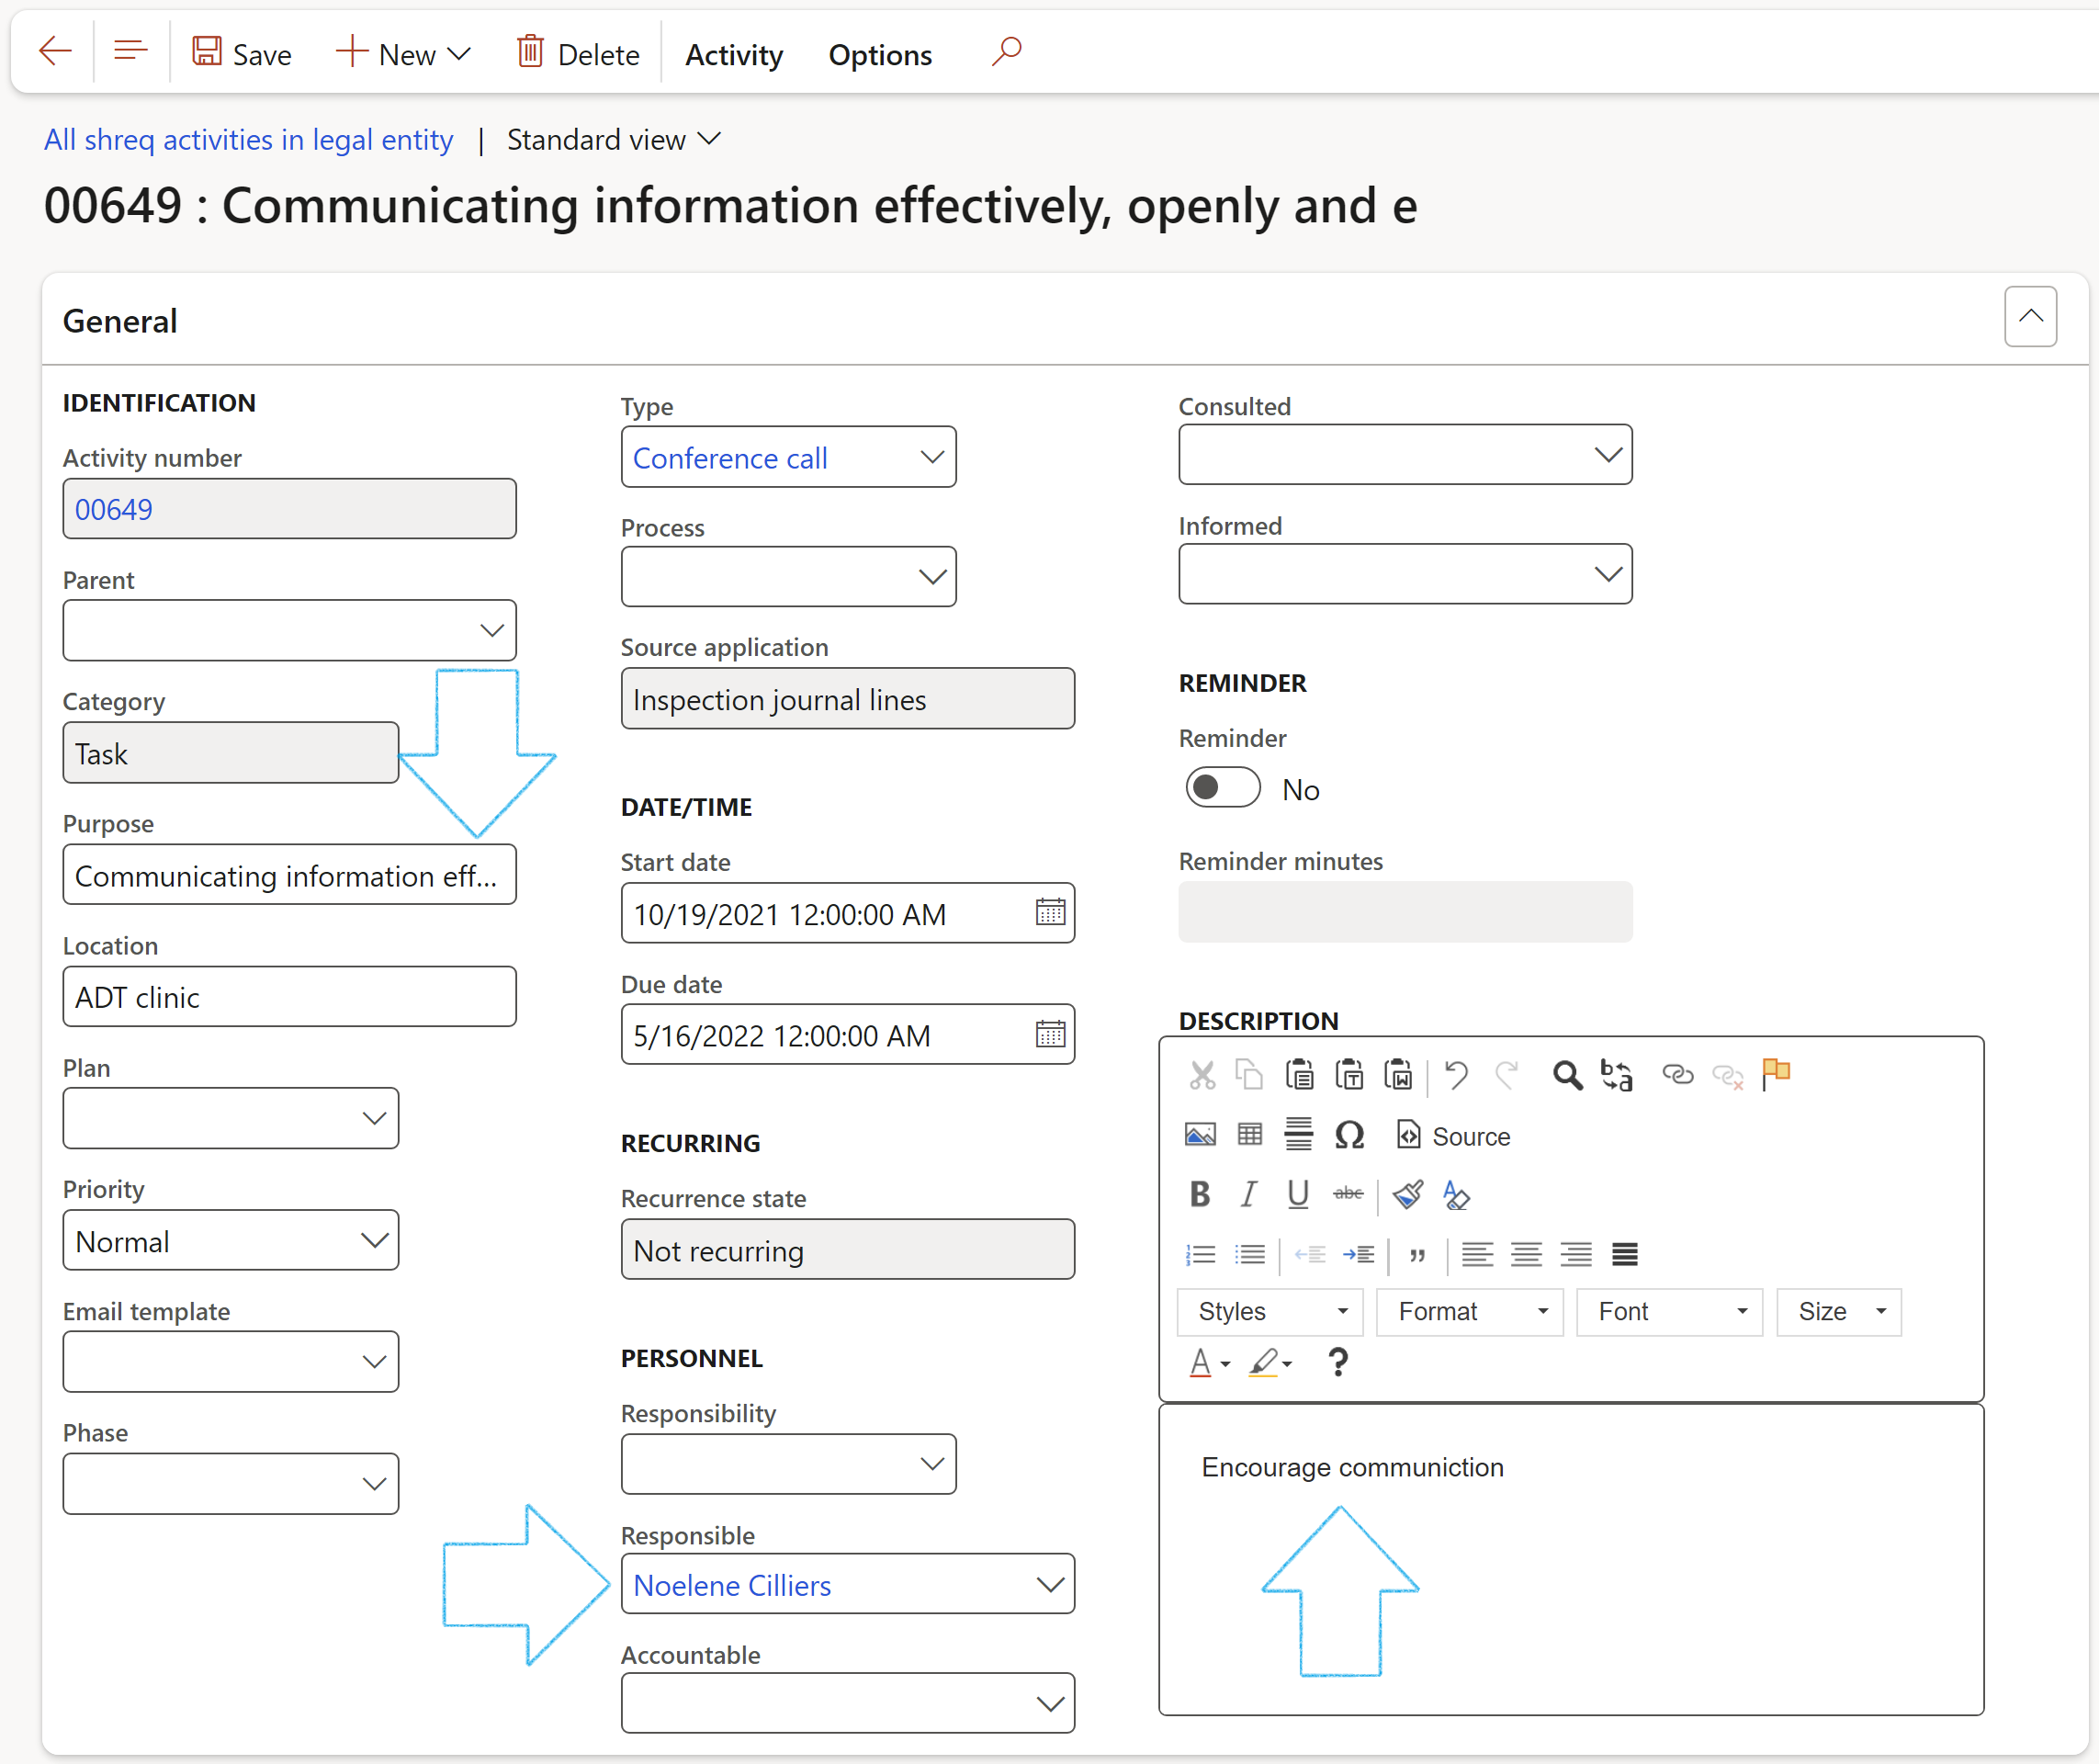Viewport: 2099px width, 1764px height.
Task: Open text color picker
Action: pyautogui.click(x=1209, y=1362)
